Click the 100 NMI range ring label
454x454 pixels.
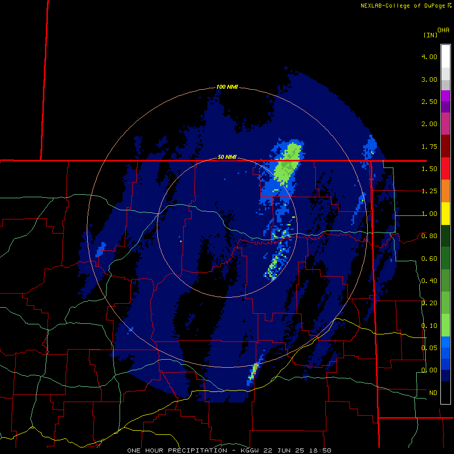point(227,87)
